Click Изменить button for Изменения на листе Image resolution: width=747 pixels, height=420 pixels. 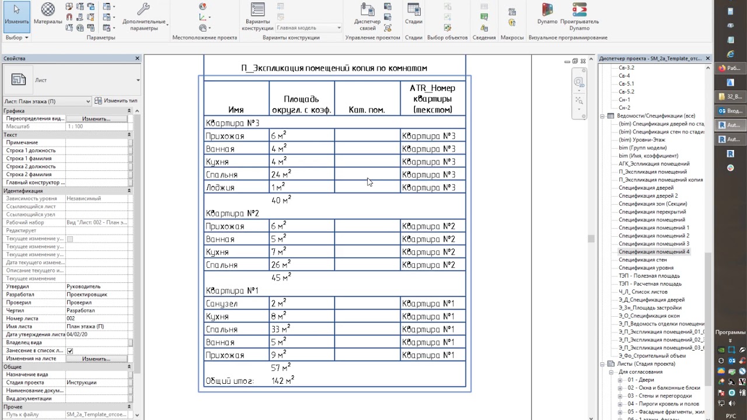(x=96, y=359)
